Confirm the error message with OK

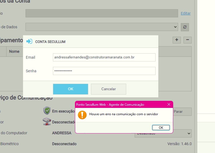(x=161, y=127)
